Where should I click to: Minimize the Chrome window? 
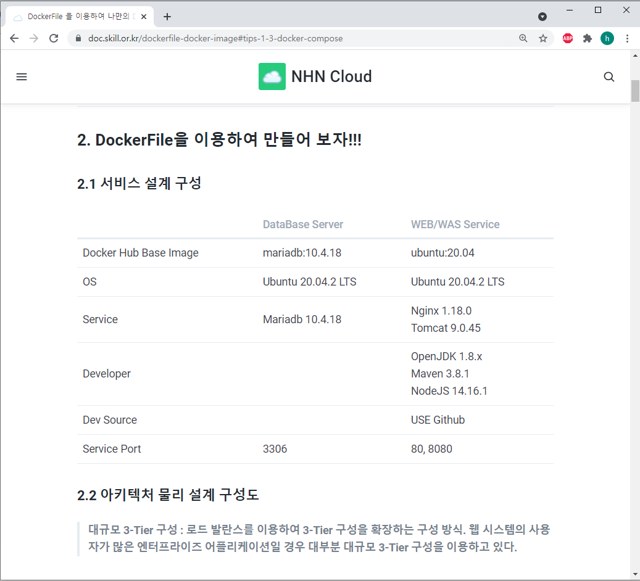(570, 10)
